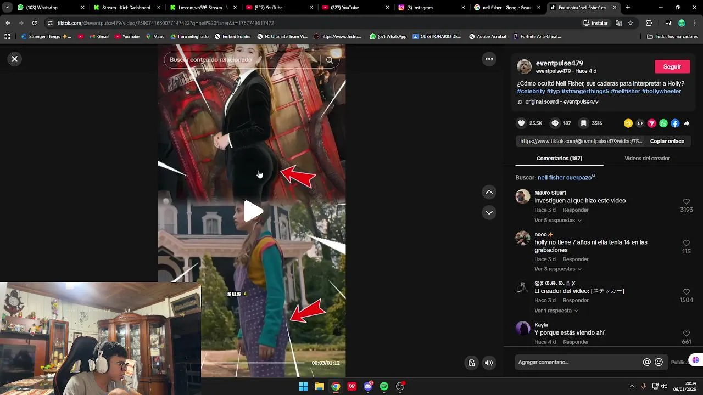Like Kayla's comment
Image resolution: width=703 pixels, height=395 pixels.
(x=687, y=334)
